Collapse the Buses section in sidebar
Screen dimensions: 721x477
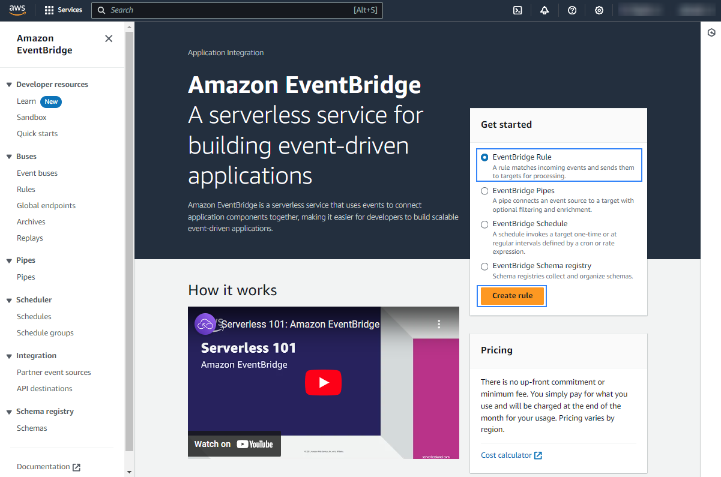click(9, 157)
